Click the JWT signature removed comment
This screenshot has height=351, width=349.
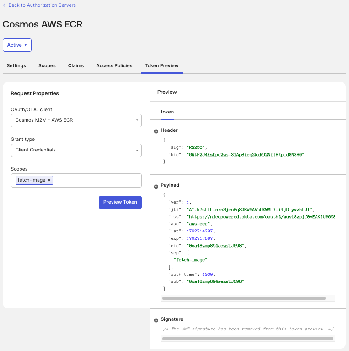248,329
